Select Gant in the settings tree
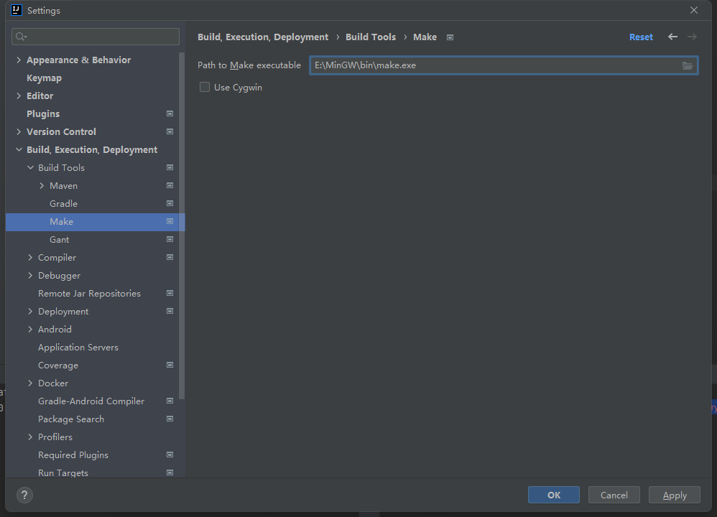Image resolution: width=717 pixels, height=517 pixels. pos(60,240)
